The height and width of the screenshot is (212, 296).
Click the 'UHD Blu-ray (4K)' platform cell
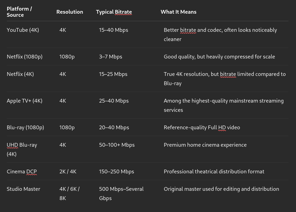pos(22,149)
